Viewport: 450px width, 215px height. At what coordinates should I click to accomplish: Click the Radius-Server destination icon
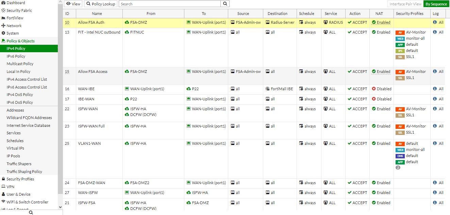(267, 22)
